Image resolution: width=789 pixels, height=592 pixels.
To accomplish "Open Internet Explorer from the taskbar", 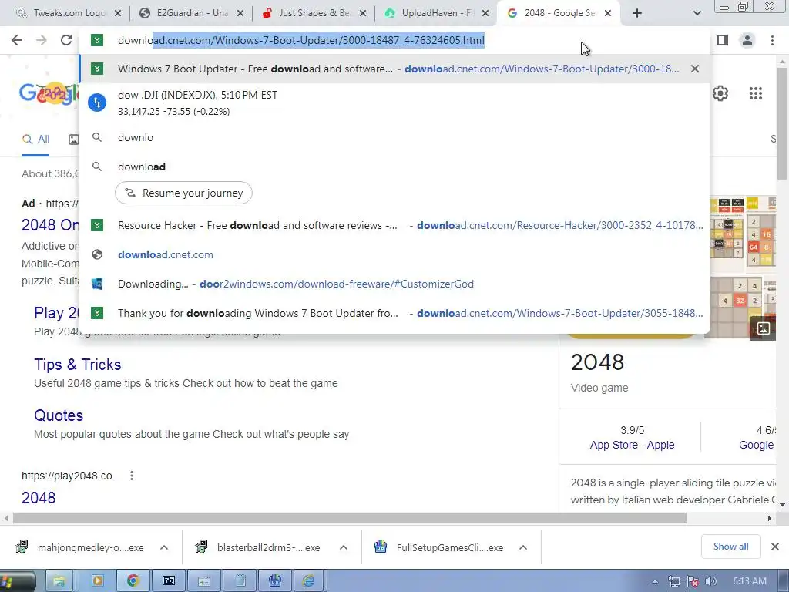I will pyautogui.click(x=308, y=581).
